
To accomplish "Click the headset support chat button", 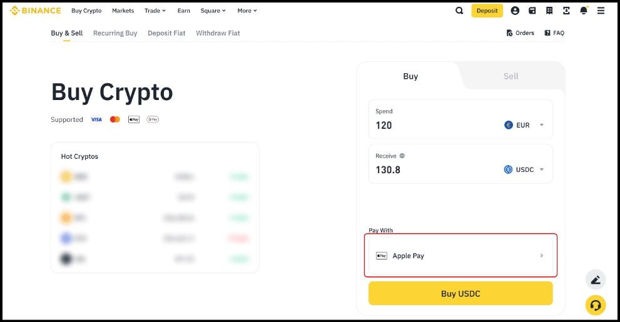I will [595, 305].
